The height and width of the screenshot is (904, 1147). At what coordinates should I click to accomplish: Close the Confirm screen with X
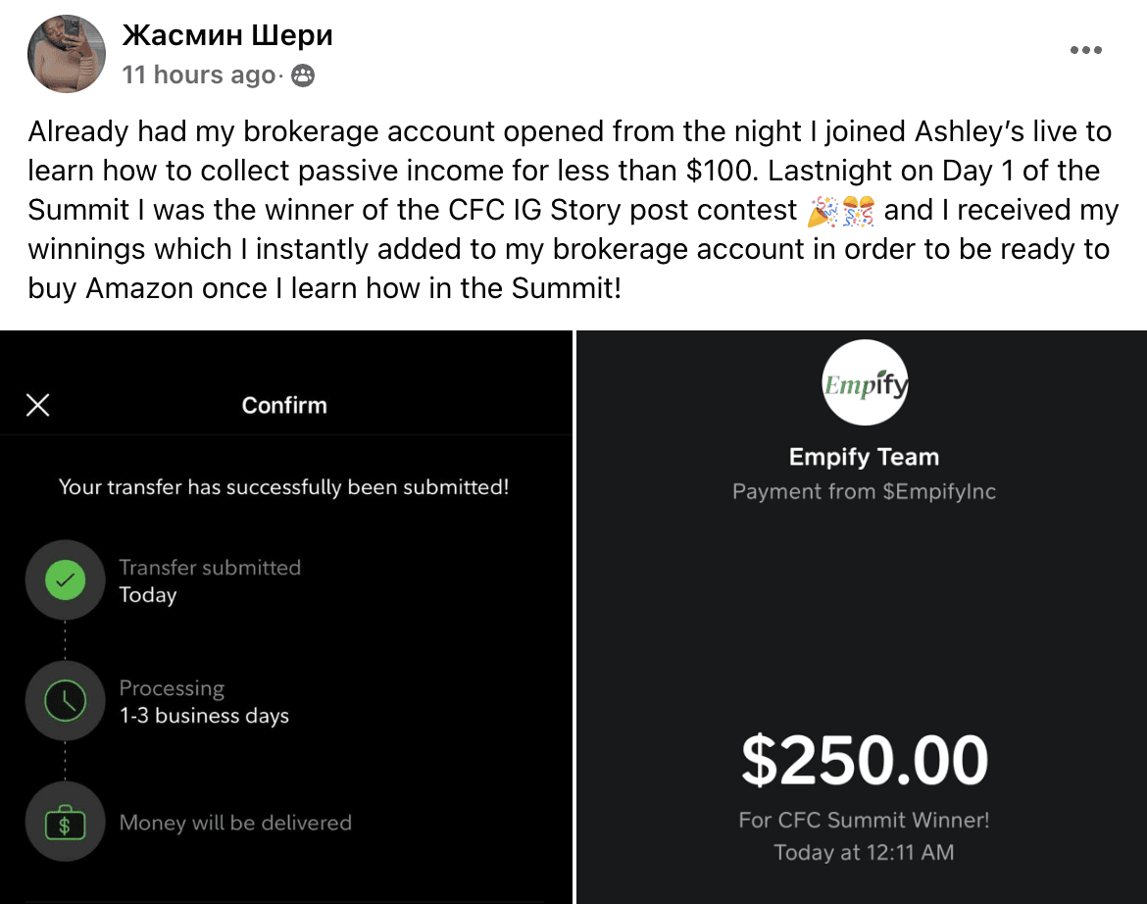[38, 405]
